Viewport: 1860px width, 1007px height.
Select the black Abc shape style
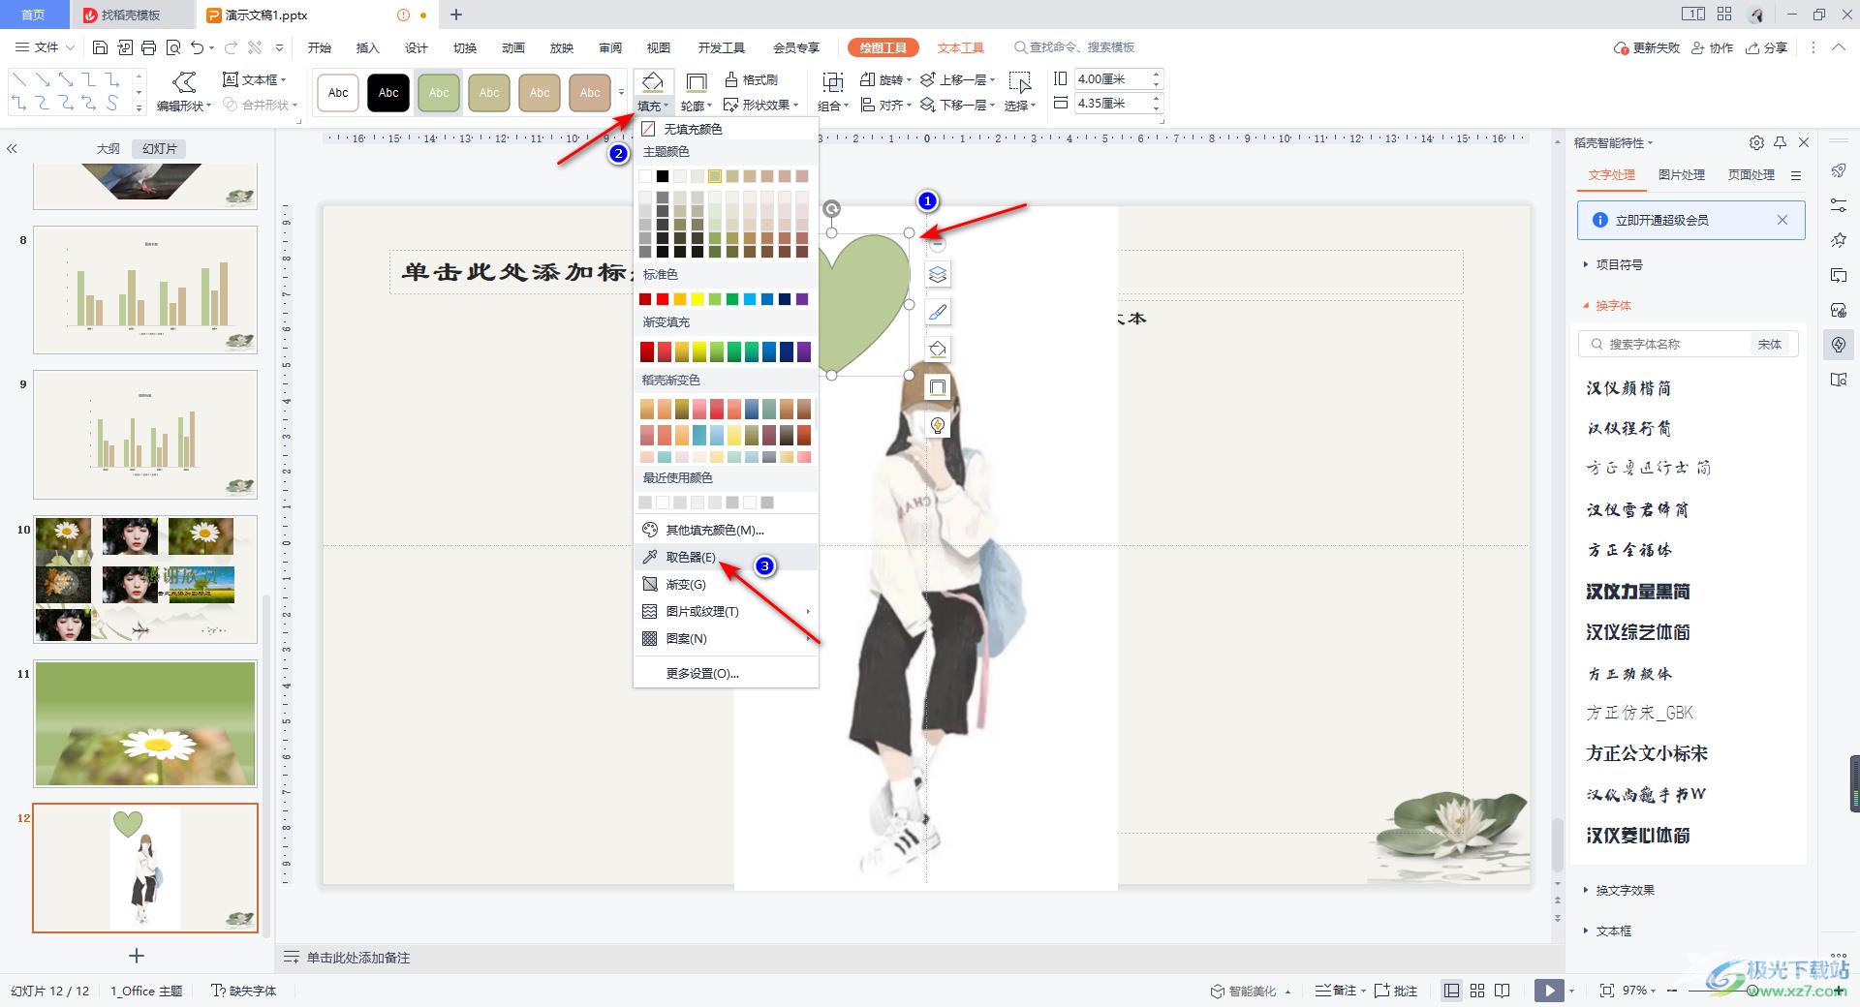pos(388,93)
